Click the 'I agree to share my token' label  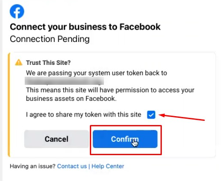pyautogui.click(x=83, y=114)
